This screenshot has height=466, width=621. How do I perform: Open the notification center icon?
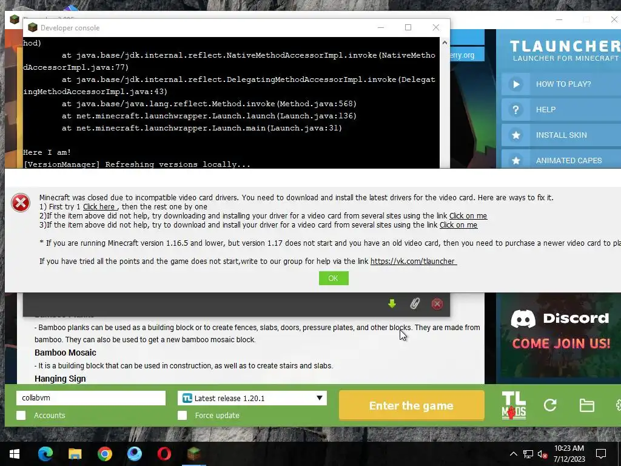pos(601,454)
